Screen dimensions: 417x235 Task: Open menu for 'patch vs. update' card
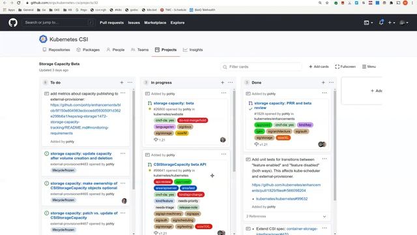coord(123,213)
